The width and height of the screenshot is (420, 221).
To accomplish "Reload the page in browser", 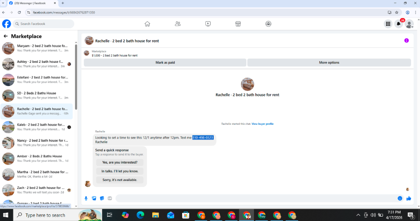I will tap(19, 12).
